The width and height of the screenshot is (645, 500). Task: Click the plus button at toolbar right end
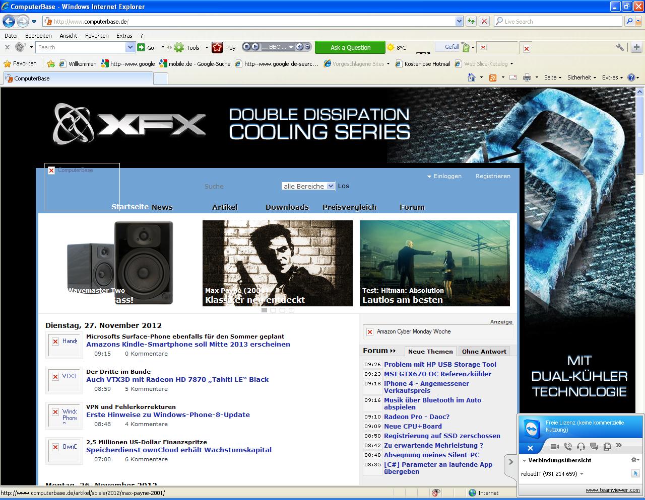[x=636, y=47]
